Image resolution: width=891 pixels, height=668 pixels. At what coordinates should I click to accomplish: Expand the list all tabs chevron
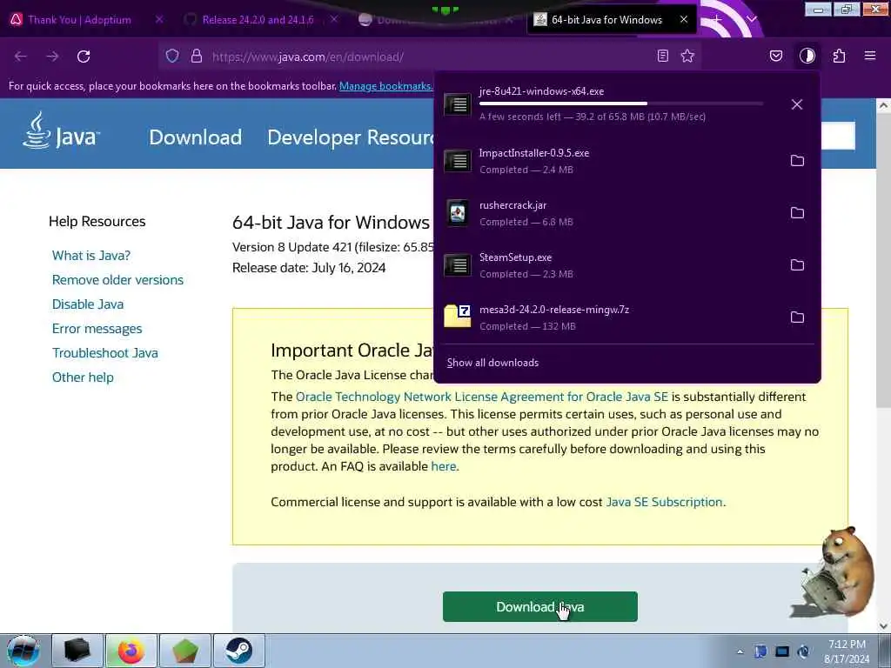(x=752, y=19)
